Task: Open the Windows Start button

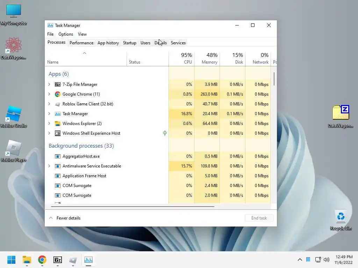Action: click(11, 260)
